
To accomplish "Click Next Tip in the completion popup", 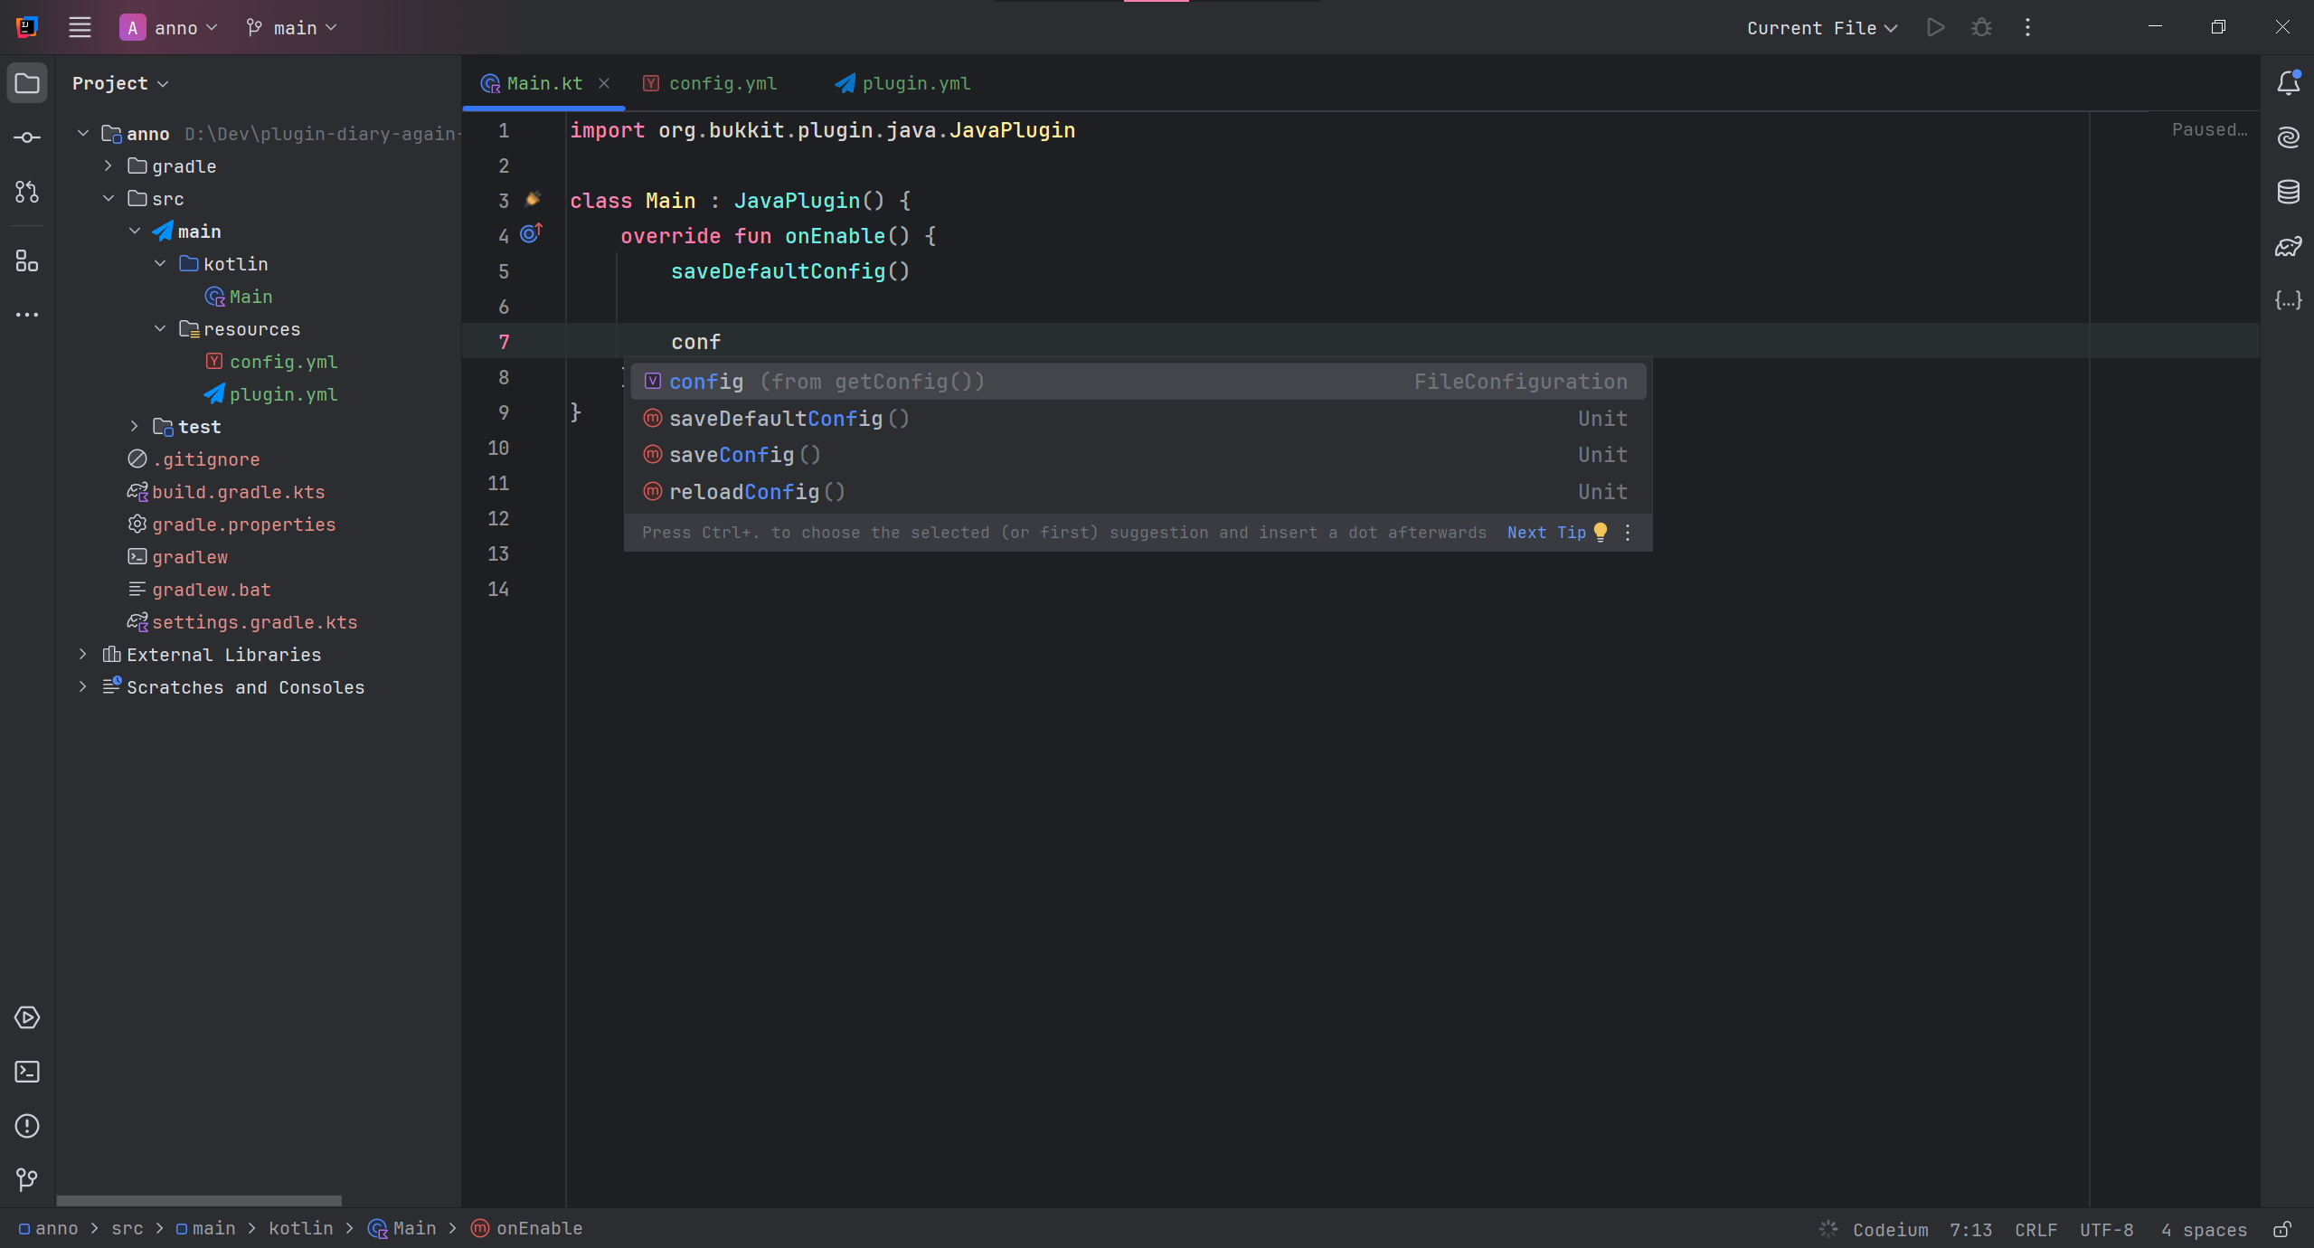I will pos(1544,533).
